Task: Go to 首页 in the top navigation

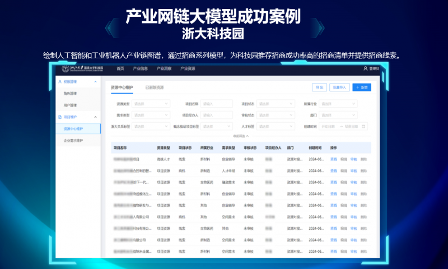Action: 120,68
